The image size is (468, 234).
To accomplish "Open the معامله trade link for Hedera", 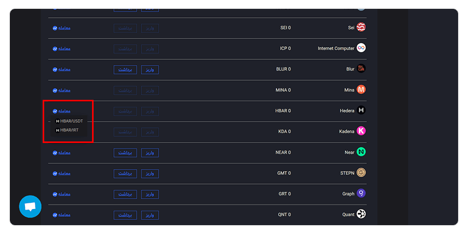I will click(x=61, y=111).
